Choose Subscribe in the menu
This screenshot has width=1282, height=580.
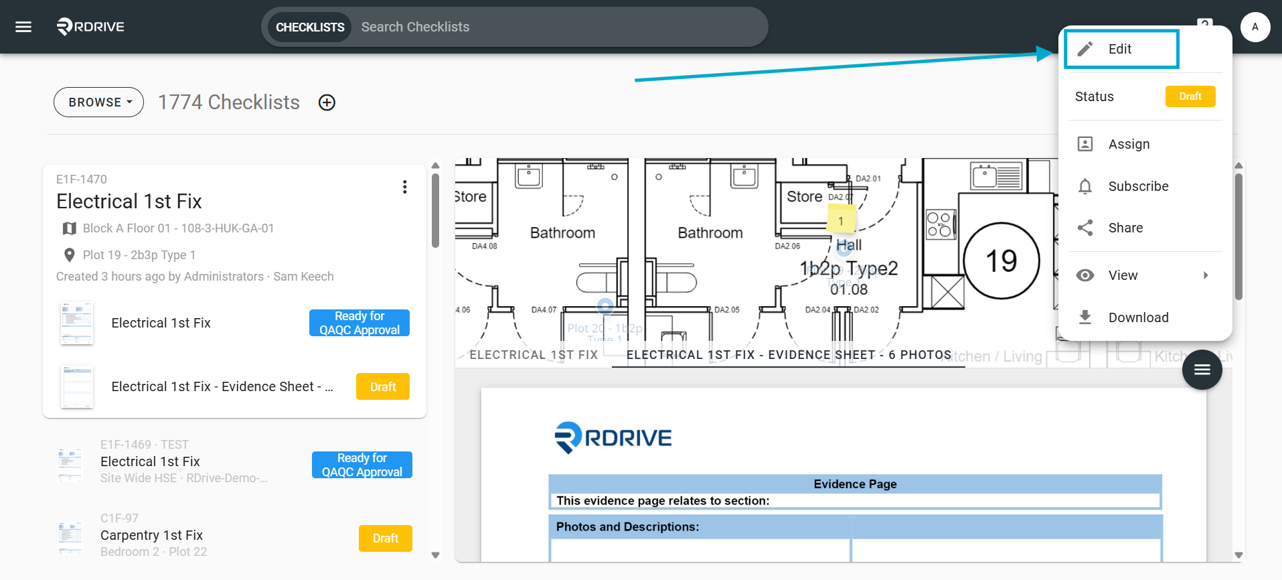[1145, 186]
